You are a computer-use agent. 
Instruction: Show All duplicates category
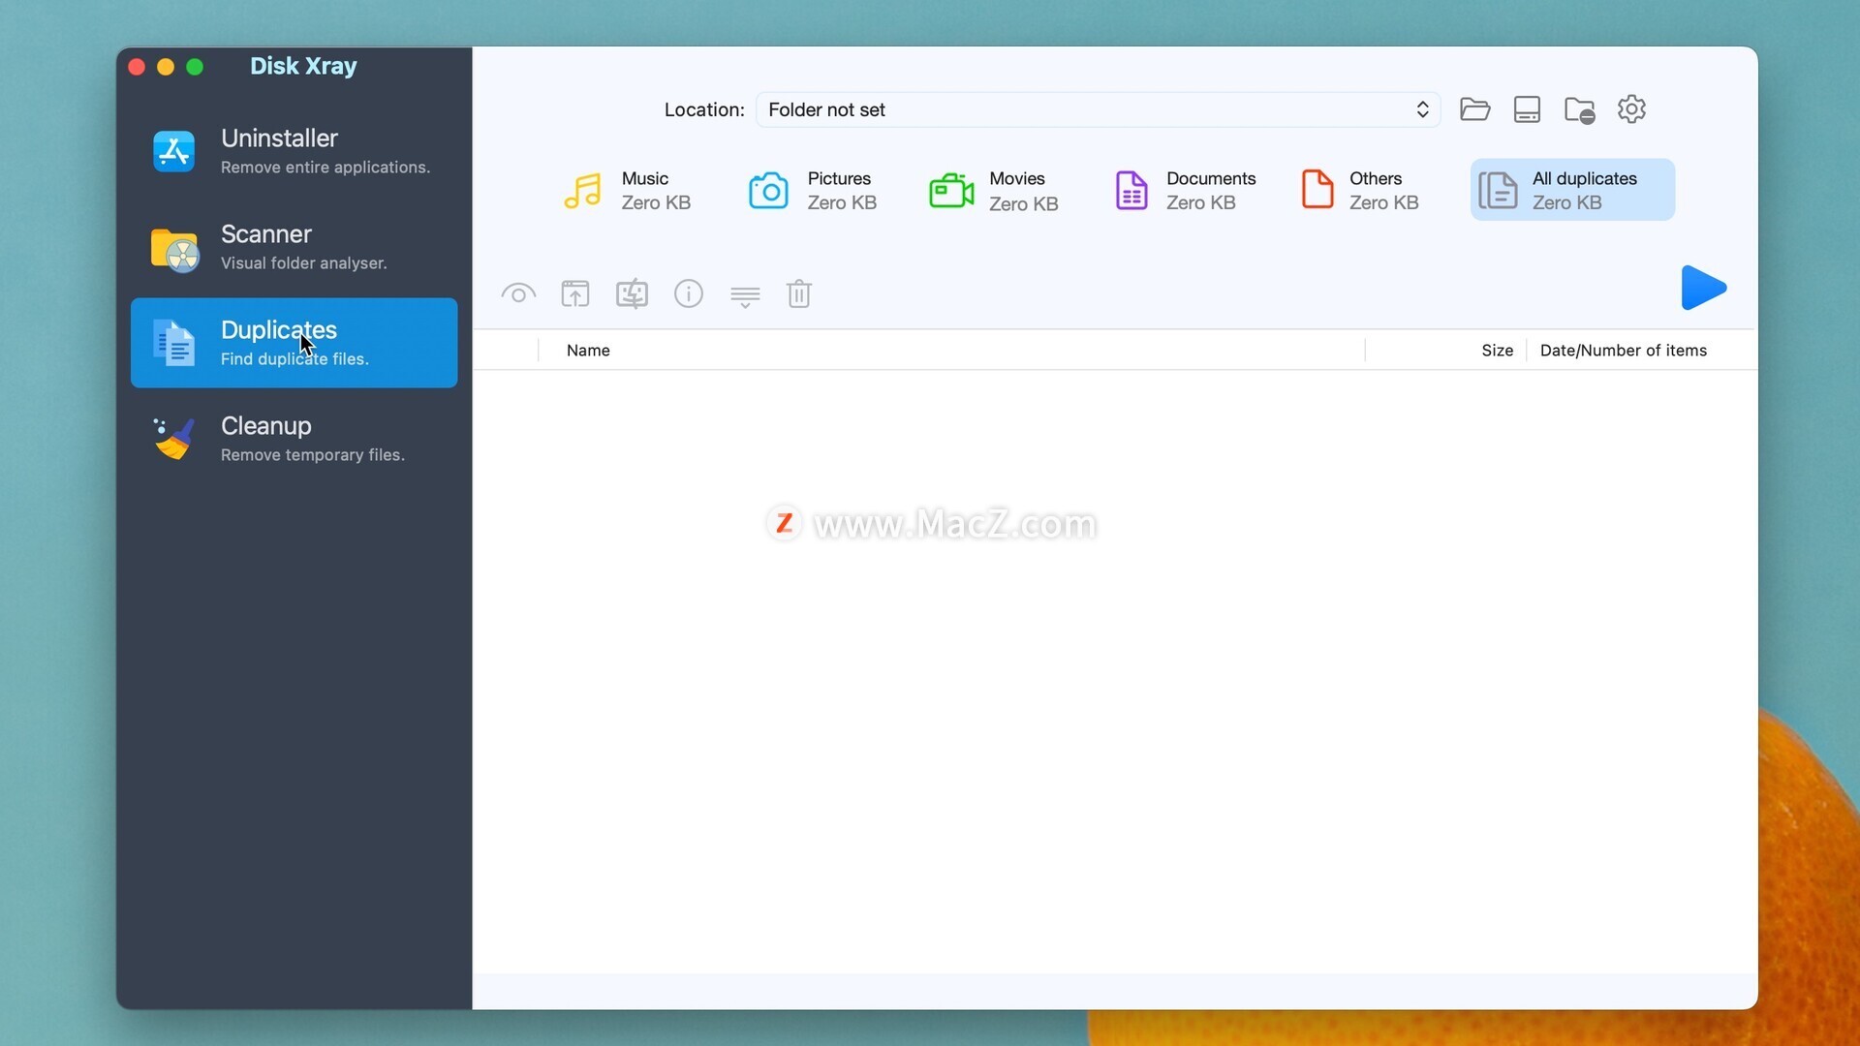point(1571,190)
